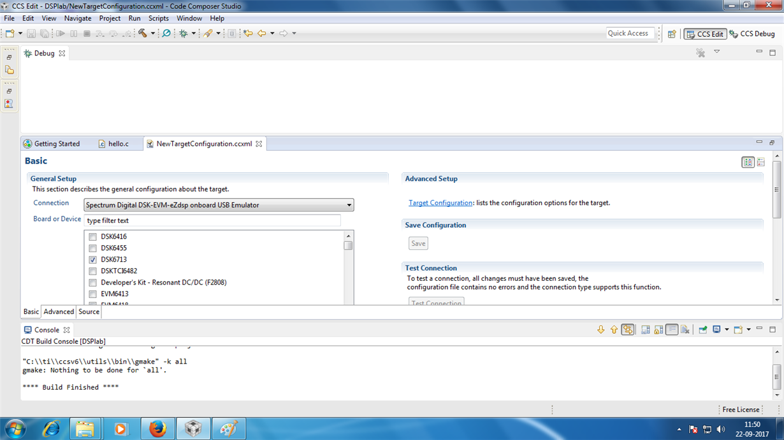Click the Save configuration button
This screenshot has height=440, width=784.
coord(418,243)
